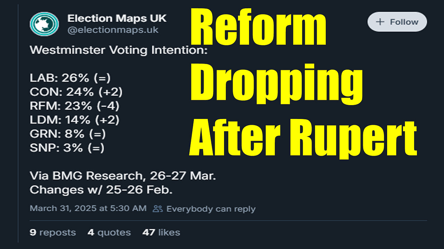Viewport: 444px width, 249px height.
Task: View the 9 reposts list
Action: click(53, 232)
